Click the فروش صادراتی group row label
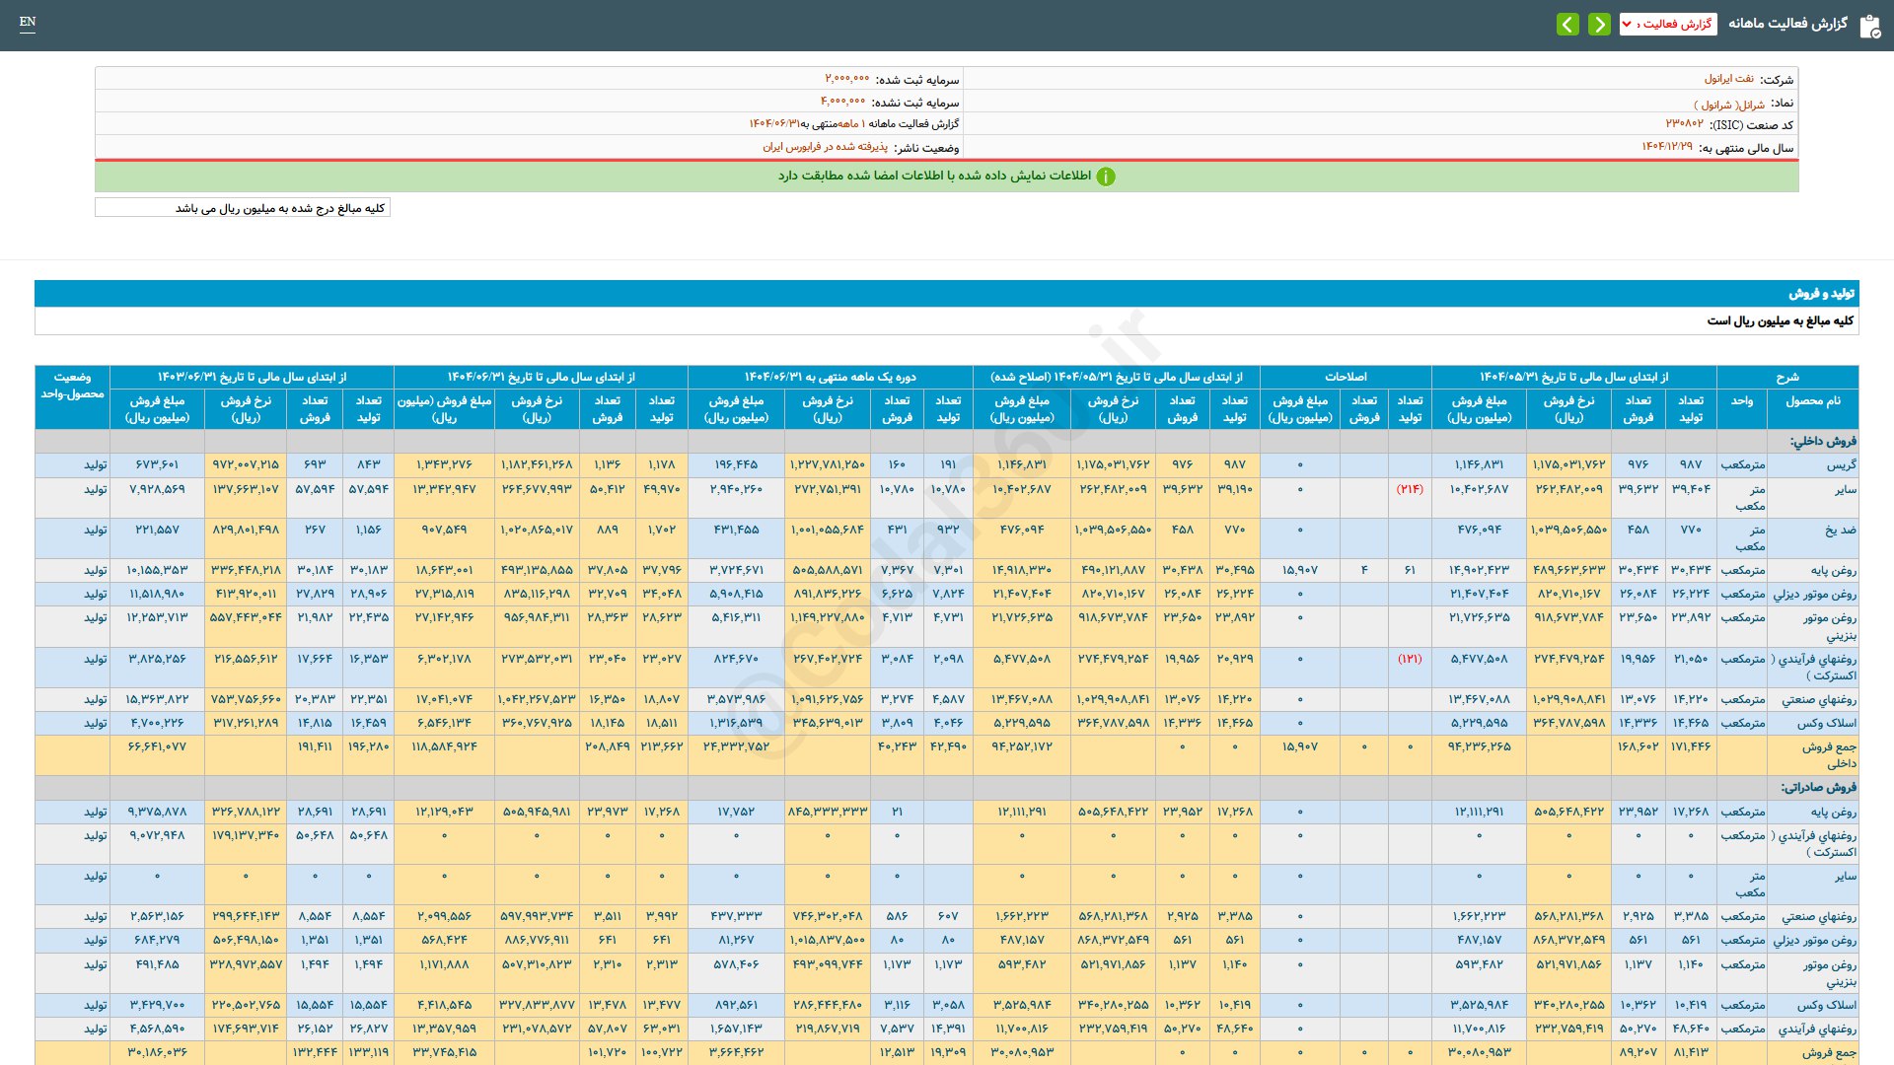This screenshot has height=1065, width=1894. pos(1818,787)
